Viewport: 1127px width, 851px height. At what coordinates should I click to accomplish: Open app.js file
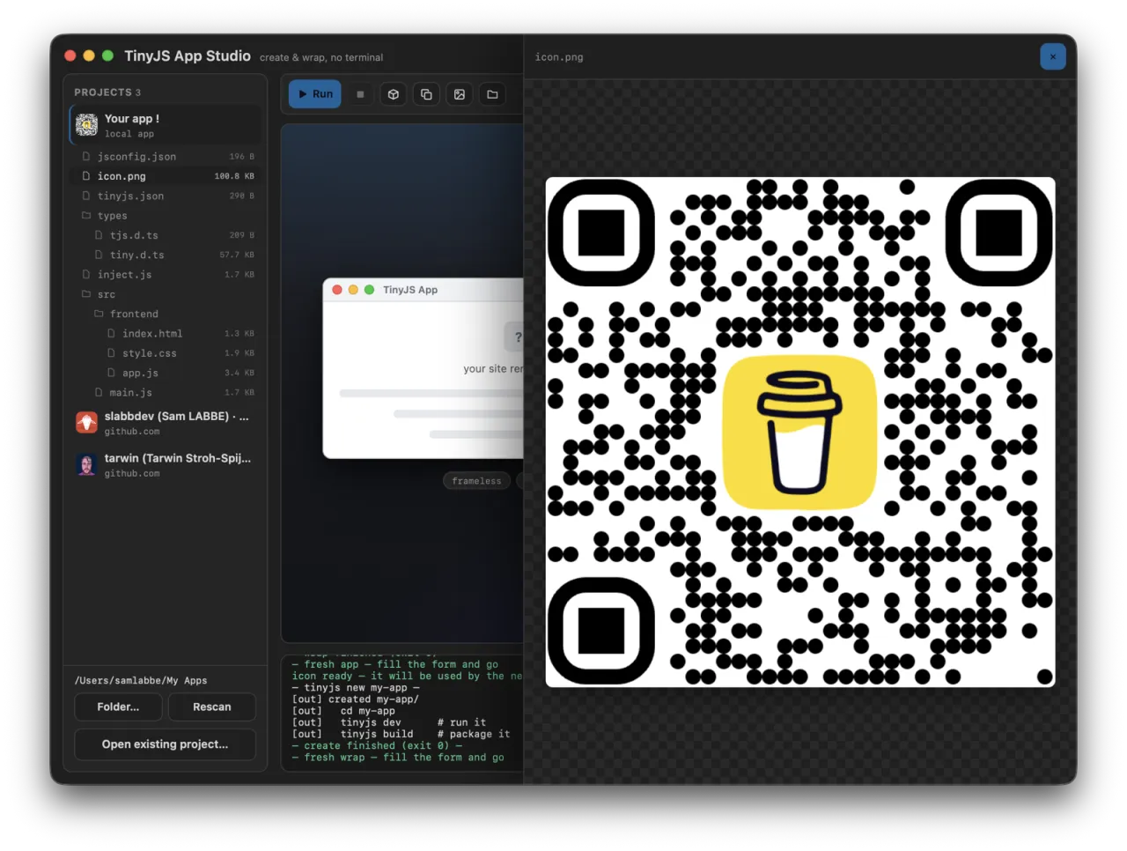166,373
